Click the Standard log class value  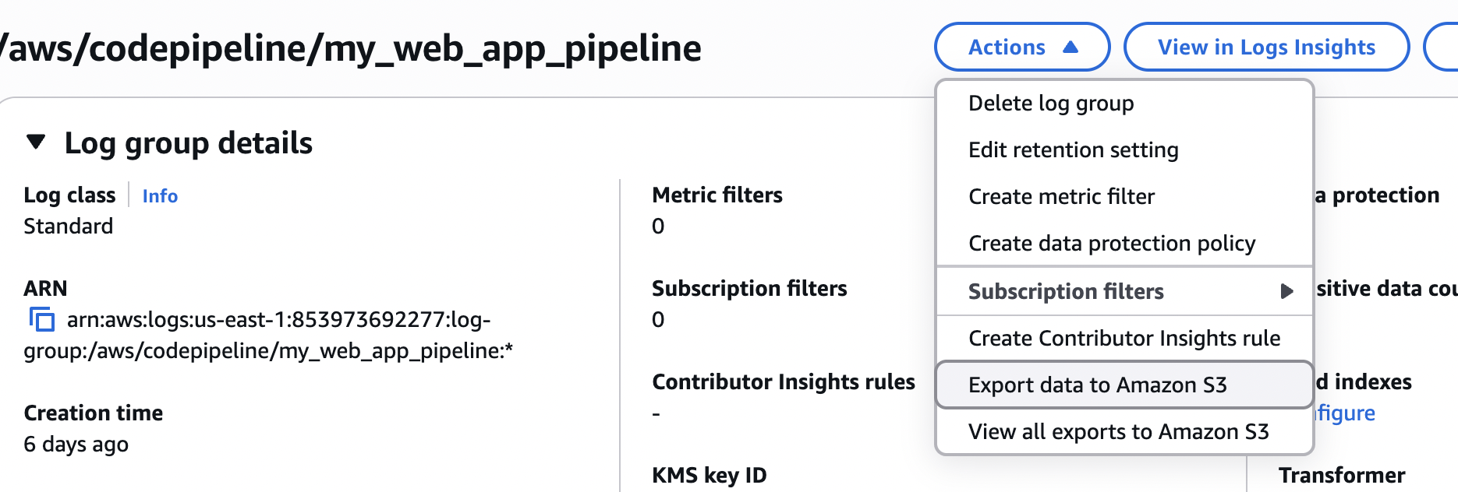(x=69, y=227)
